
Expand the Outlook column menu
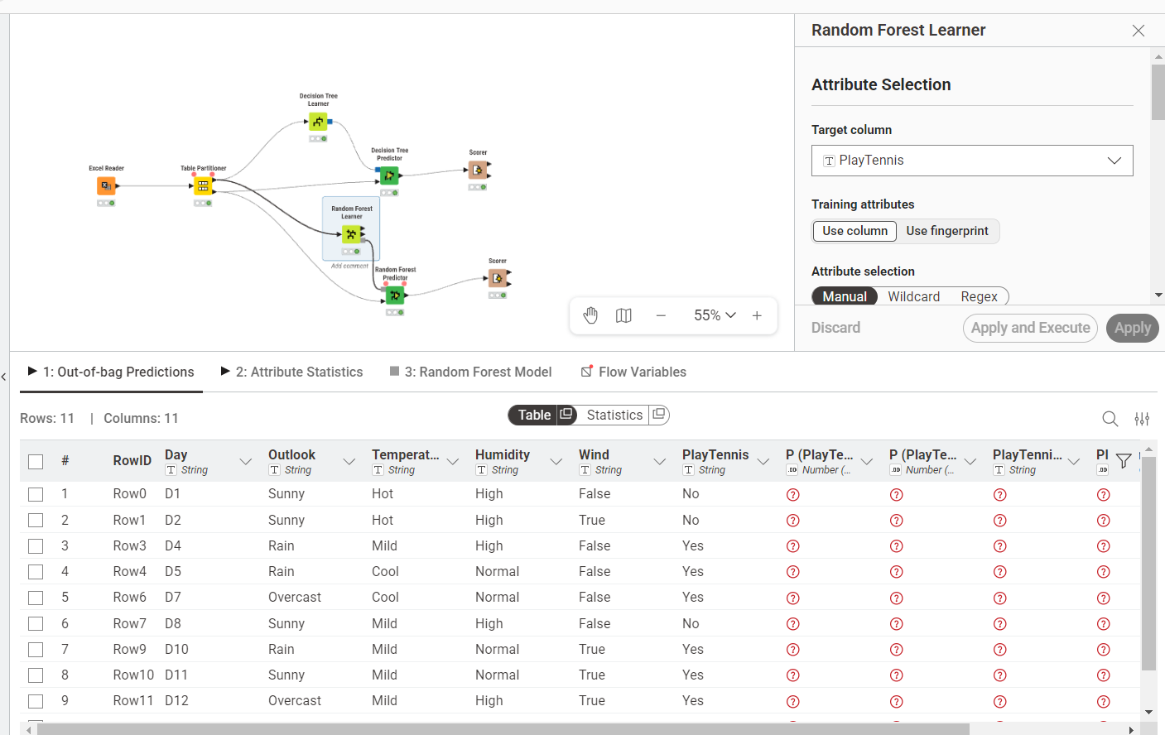(349, 462)
